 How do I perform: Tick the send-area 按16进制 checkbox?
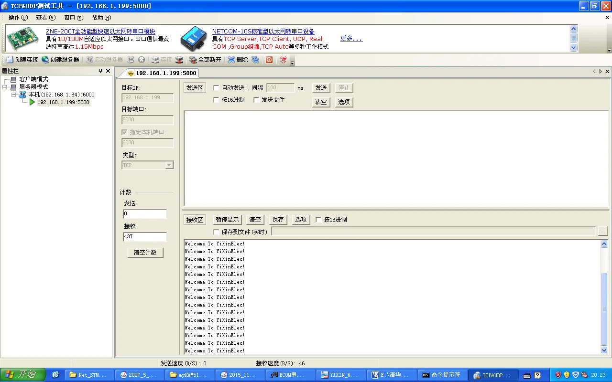pyautogui.click(x=216, y=100)
